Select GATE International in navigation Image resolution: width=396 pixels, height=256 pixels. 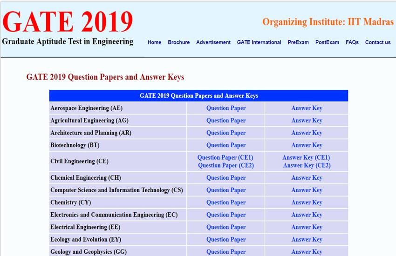point(259,42)
